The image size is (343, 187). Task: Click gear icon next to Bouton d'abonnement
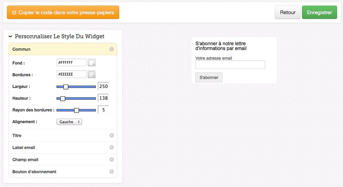tap(112, 171)
